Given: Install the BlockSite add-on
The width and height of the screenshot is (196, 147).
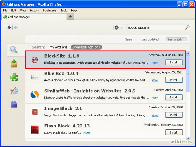Looking at the screenshot, I should tap(174, 63).
